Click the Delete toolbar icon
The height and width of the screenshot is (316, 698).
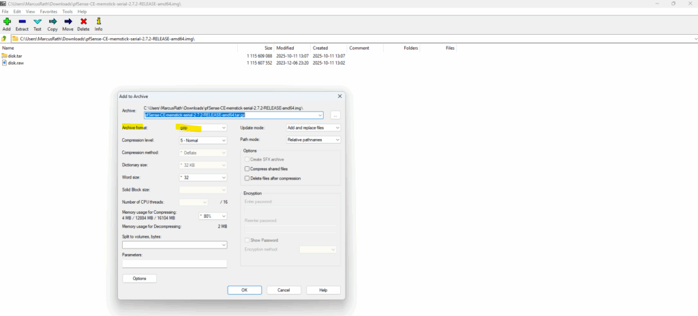click(x=83, y=24)
